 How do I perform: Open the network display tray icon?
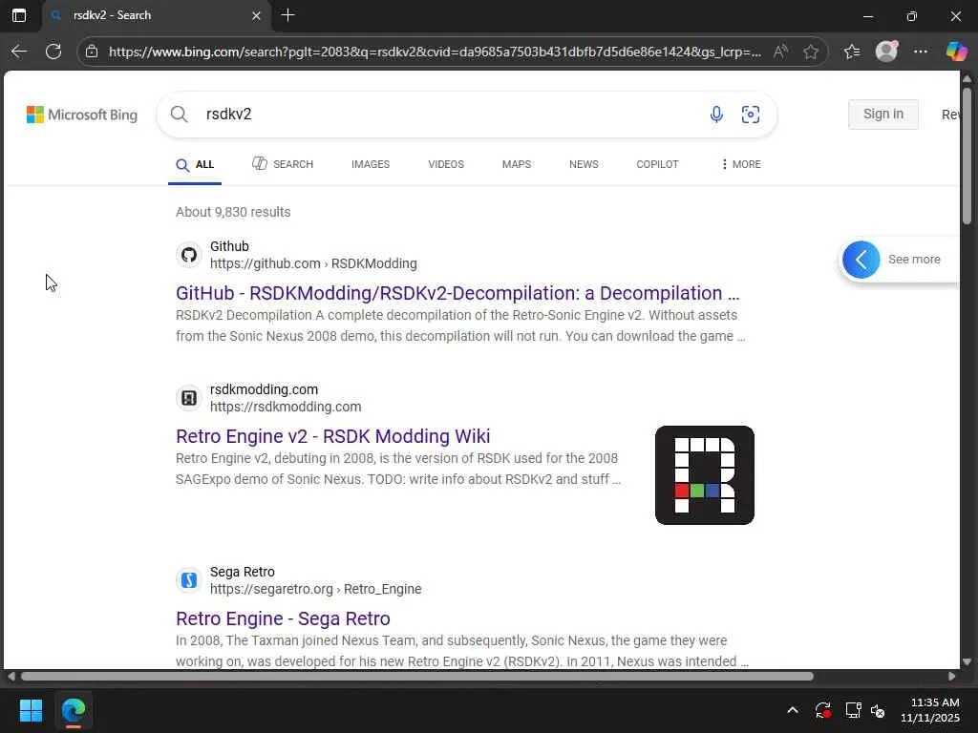(853, 710)
